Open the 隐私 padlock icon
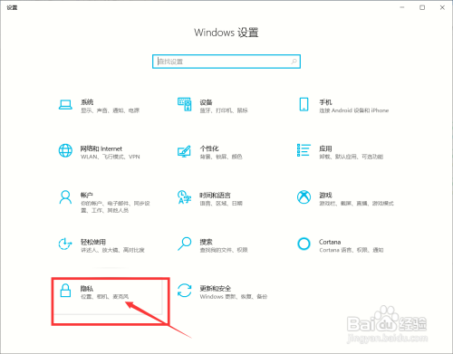 click(65, 291)
